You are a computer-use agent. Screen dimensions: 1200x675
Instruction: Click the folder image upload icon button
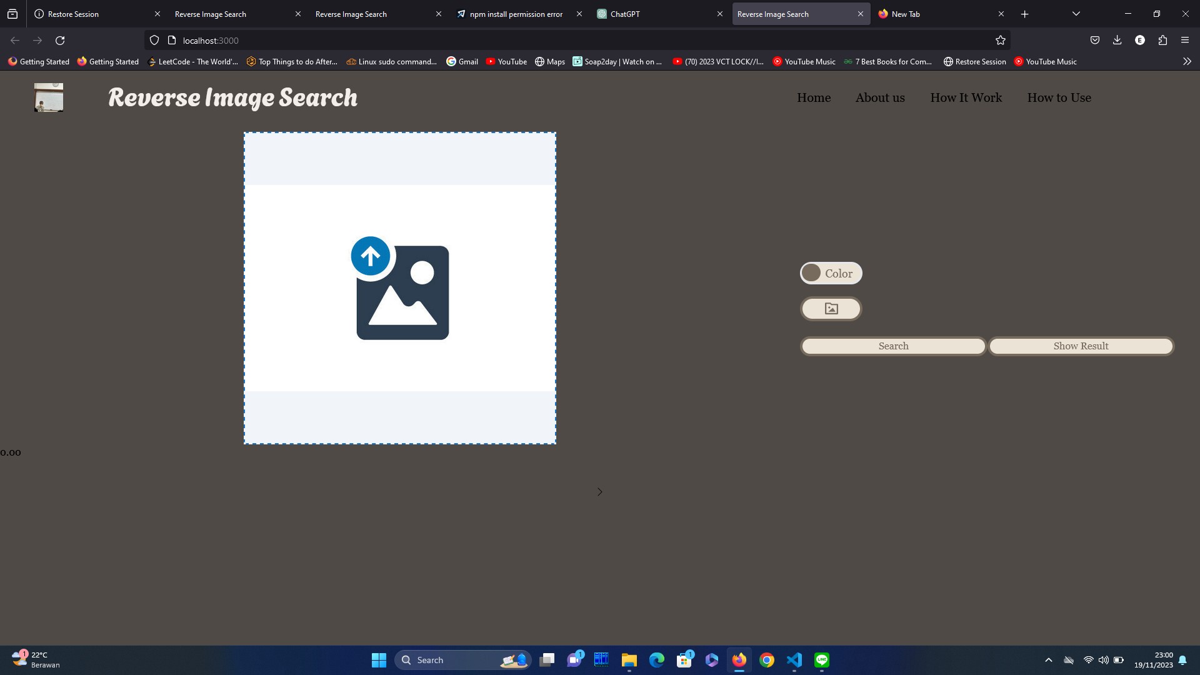click(x=831, y=309)
